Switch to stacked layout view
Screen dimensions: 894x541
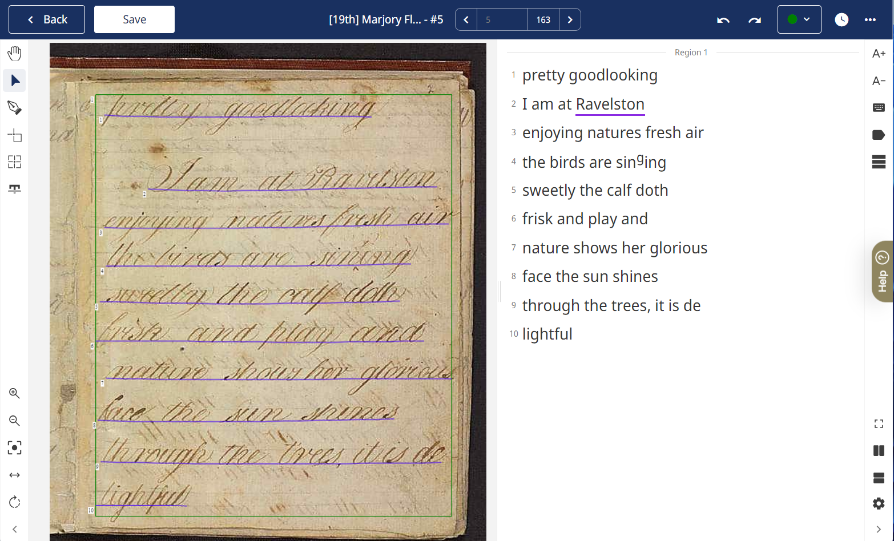click(x=879, y=478)
